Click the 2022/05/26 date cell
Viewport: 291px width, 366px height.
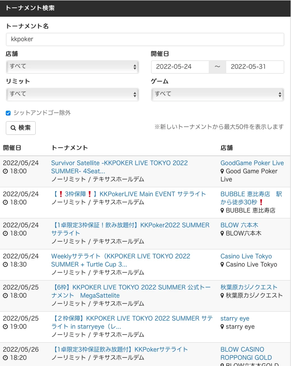21,349
